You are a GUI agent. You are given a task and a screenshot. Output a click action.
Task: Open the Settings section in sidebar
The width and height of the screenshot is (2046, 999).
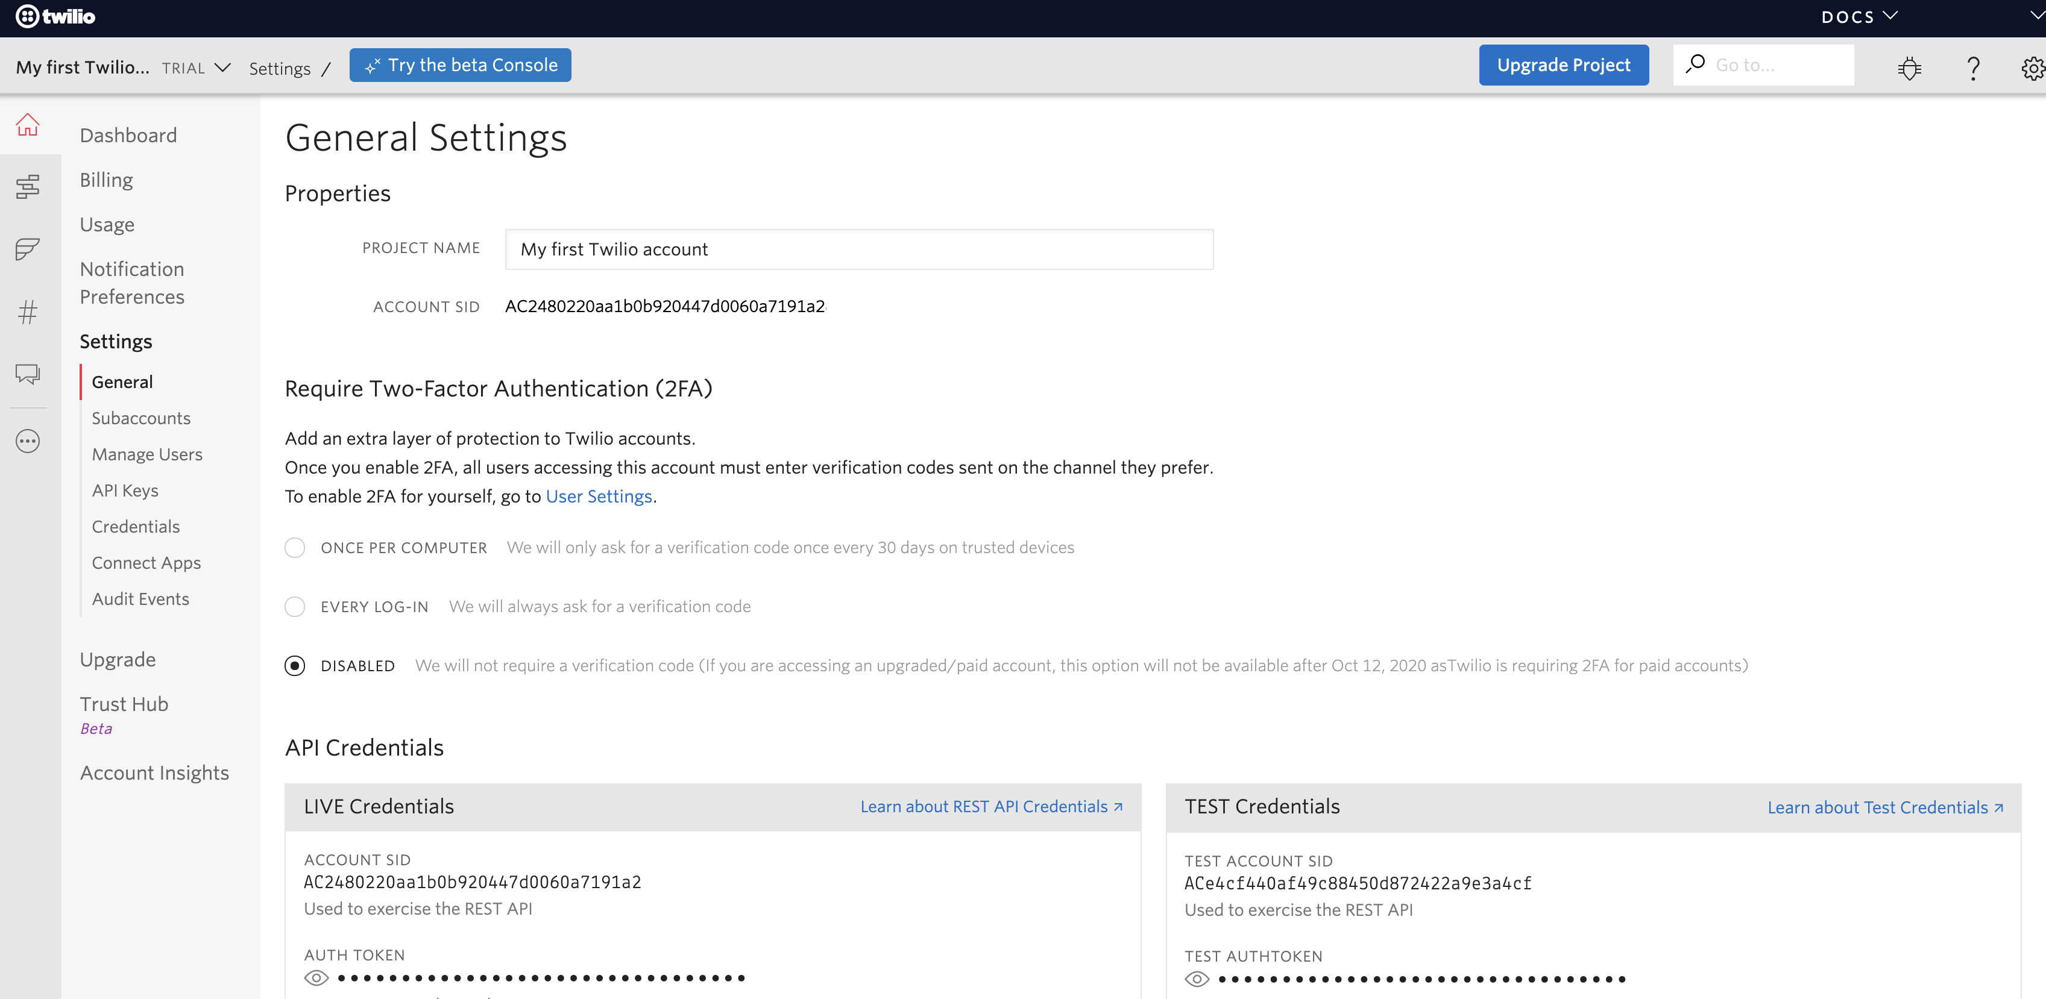point(116,342)
